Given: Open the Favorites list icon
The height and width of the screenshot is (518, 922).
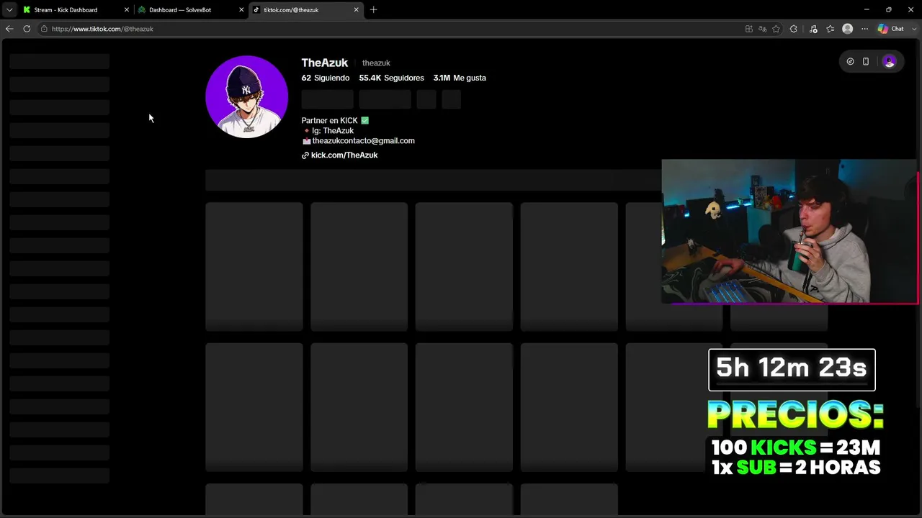Looking at the screenshot, I should pos(831,29).
